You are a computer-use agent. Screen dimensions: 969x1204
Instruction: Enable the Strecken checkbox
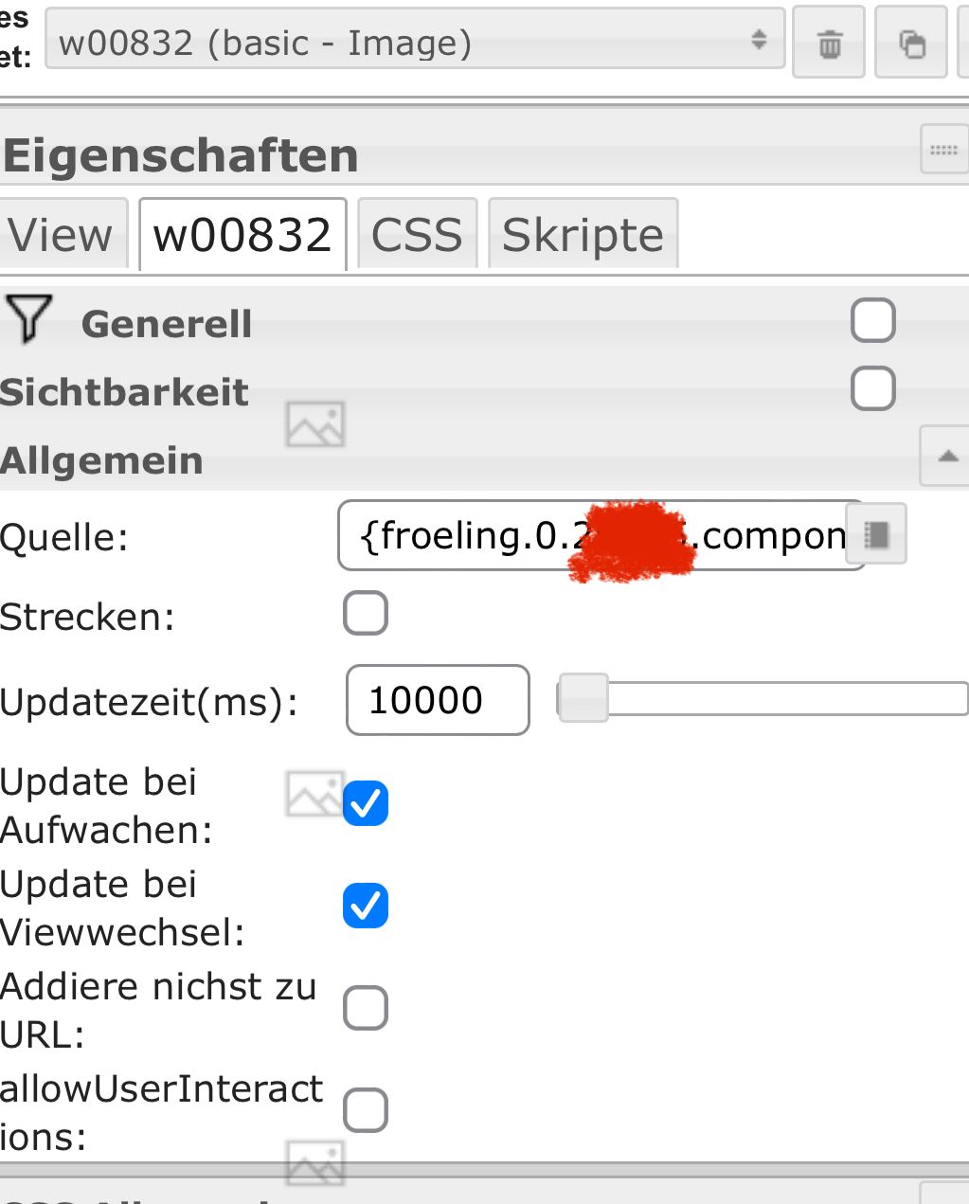(366, 613)
